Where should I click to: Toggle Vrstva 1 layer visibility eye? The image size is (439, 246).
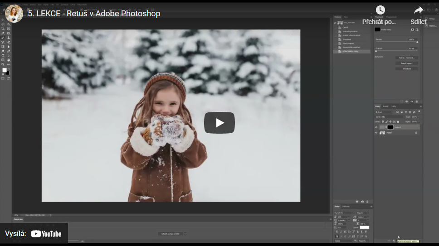376,127
